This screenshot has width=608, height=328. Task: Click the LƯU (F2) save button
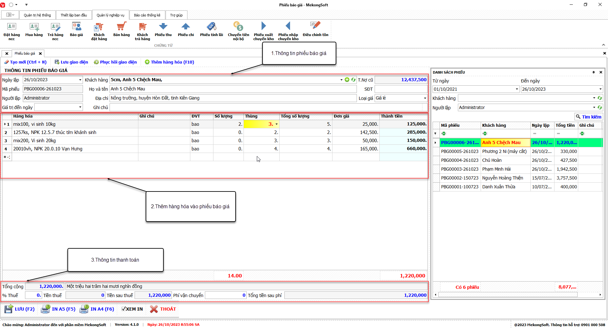tap(20, 309)
